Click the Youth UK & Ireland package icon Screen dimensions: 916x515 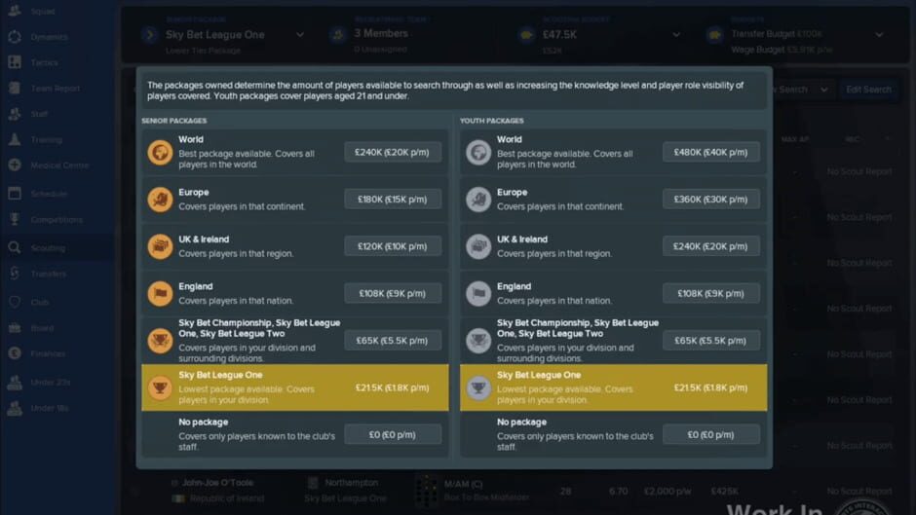pos(477,246)
